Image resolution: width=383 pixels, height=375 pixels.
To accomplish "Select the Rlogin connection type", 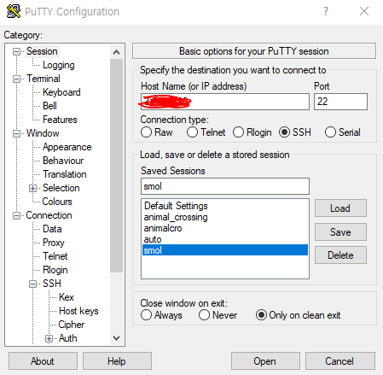I will (x=238, y=132).
